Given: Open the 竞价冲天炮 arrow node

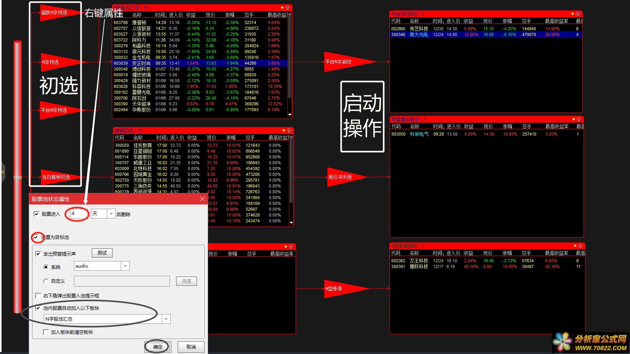Looking at the screenshot, I should click(342, 177).
